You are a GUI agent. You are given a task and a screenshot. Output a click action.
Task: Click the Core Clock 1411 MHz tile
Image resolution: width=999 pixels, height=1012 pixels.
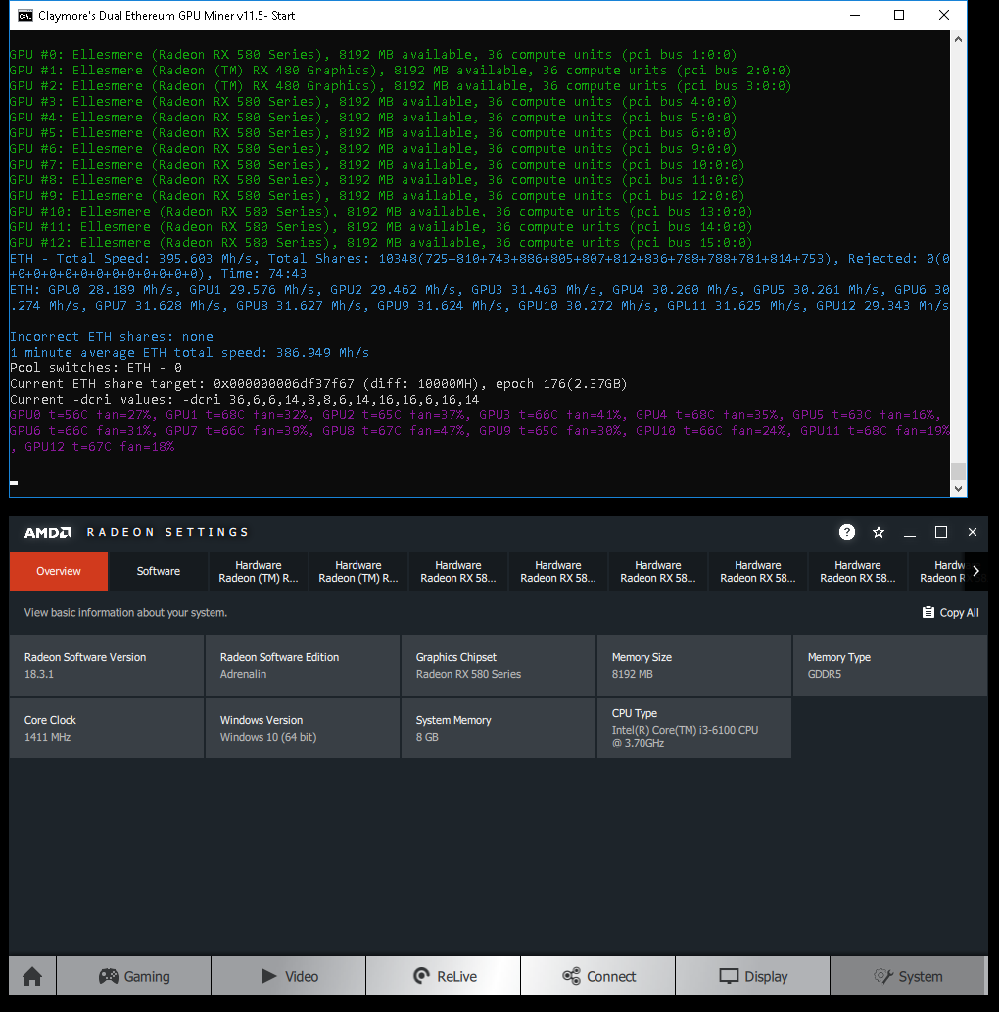(107, 728)
